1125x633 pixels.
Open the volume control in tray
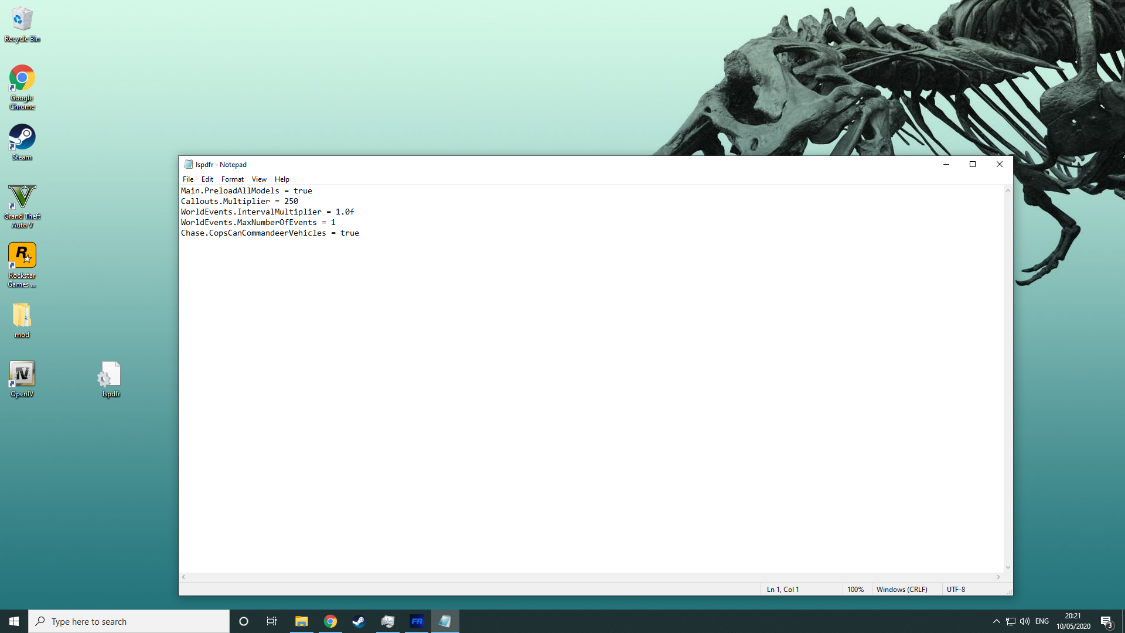1024,621
